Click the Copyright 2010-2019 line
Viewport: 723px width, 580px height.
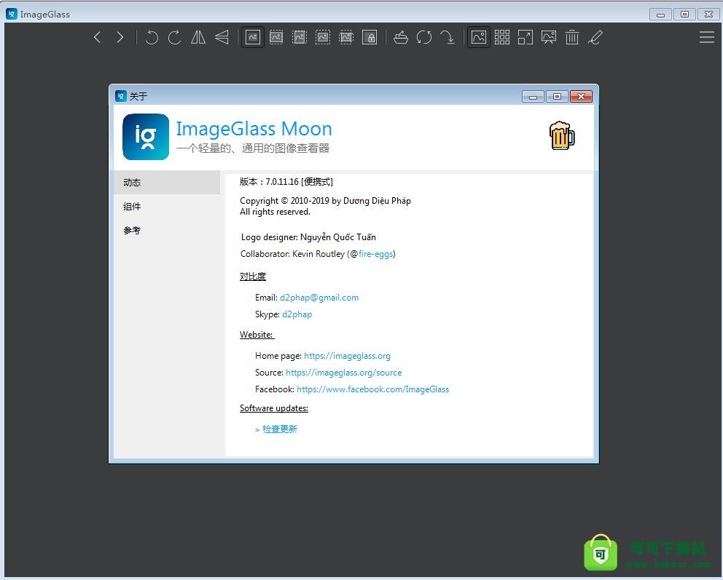coord(325,201)
